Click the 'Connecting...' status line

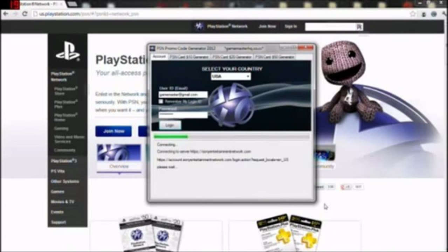167,145
